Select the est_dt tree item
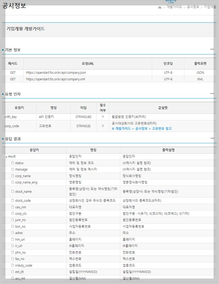This screenshot has height=284, width=219. point(19,272)
